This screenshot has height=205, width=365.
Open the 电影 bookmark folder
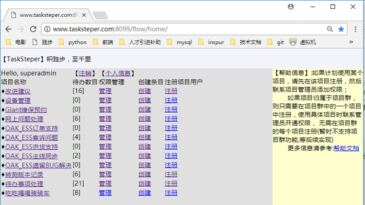pyautogui.click(x=16, y=42)
